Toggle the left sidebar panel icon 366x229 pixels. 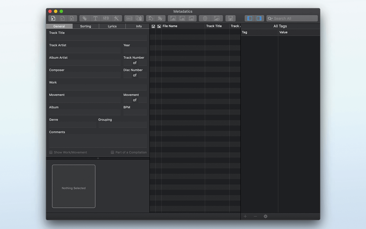tap(249, 18)
